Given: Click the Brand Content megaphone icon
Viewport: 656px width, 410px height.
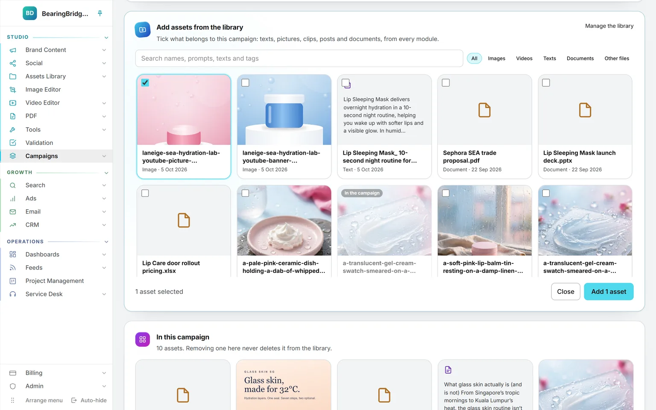Looking at the screenshot, I should tap(13, 50).
